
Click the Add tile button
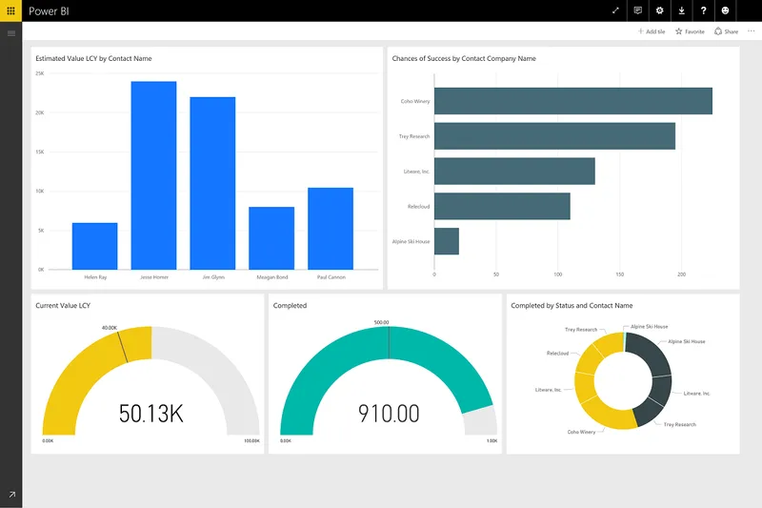pos(652,31)
